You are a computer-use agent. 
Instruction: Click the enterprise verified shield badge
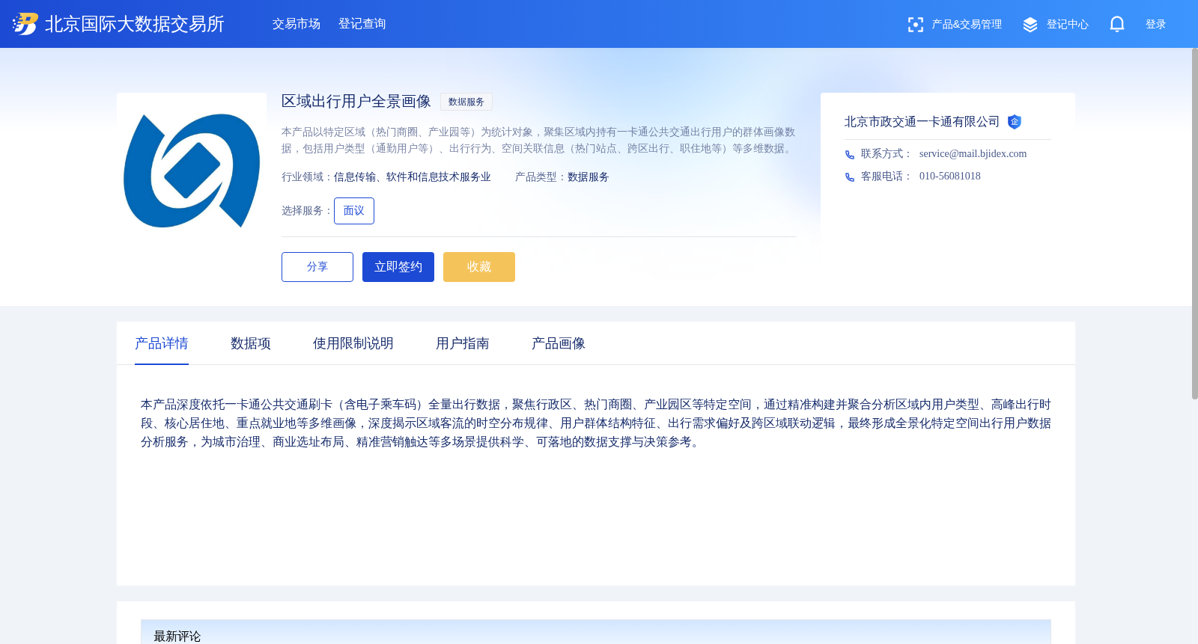[x=1015, y=122]
